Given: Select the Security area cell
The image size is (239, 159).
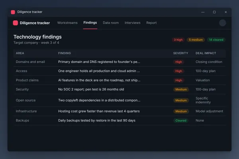Looking at the screenshot, I should click(22, 89).
